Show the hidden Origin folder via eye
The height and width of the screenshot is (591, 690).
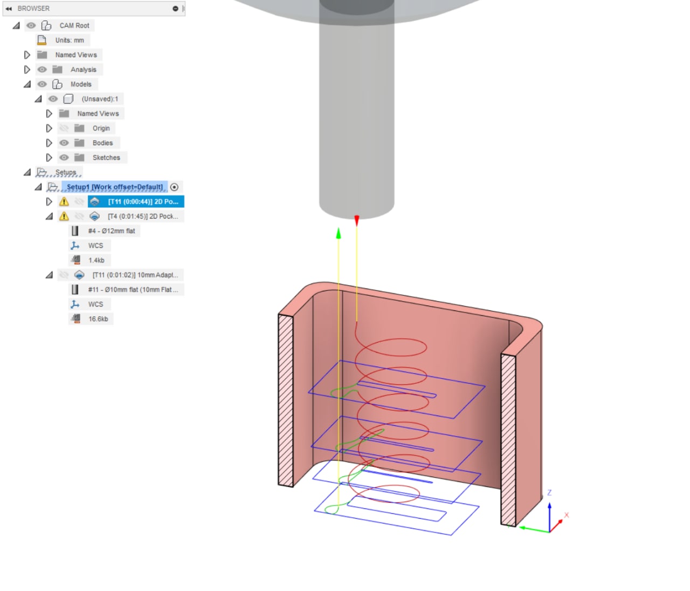pyautogui.click(x=64, y=128)
